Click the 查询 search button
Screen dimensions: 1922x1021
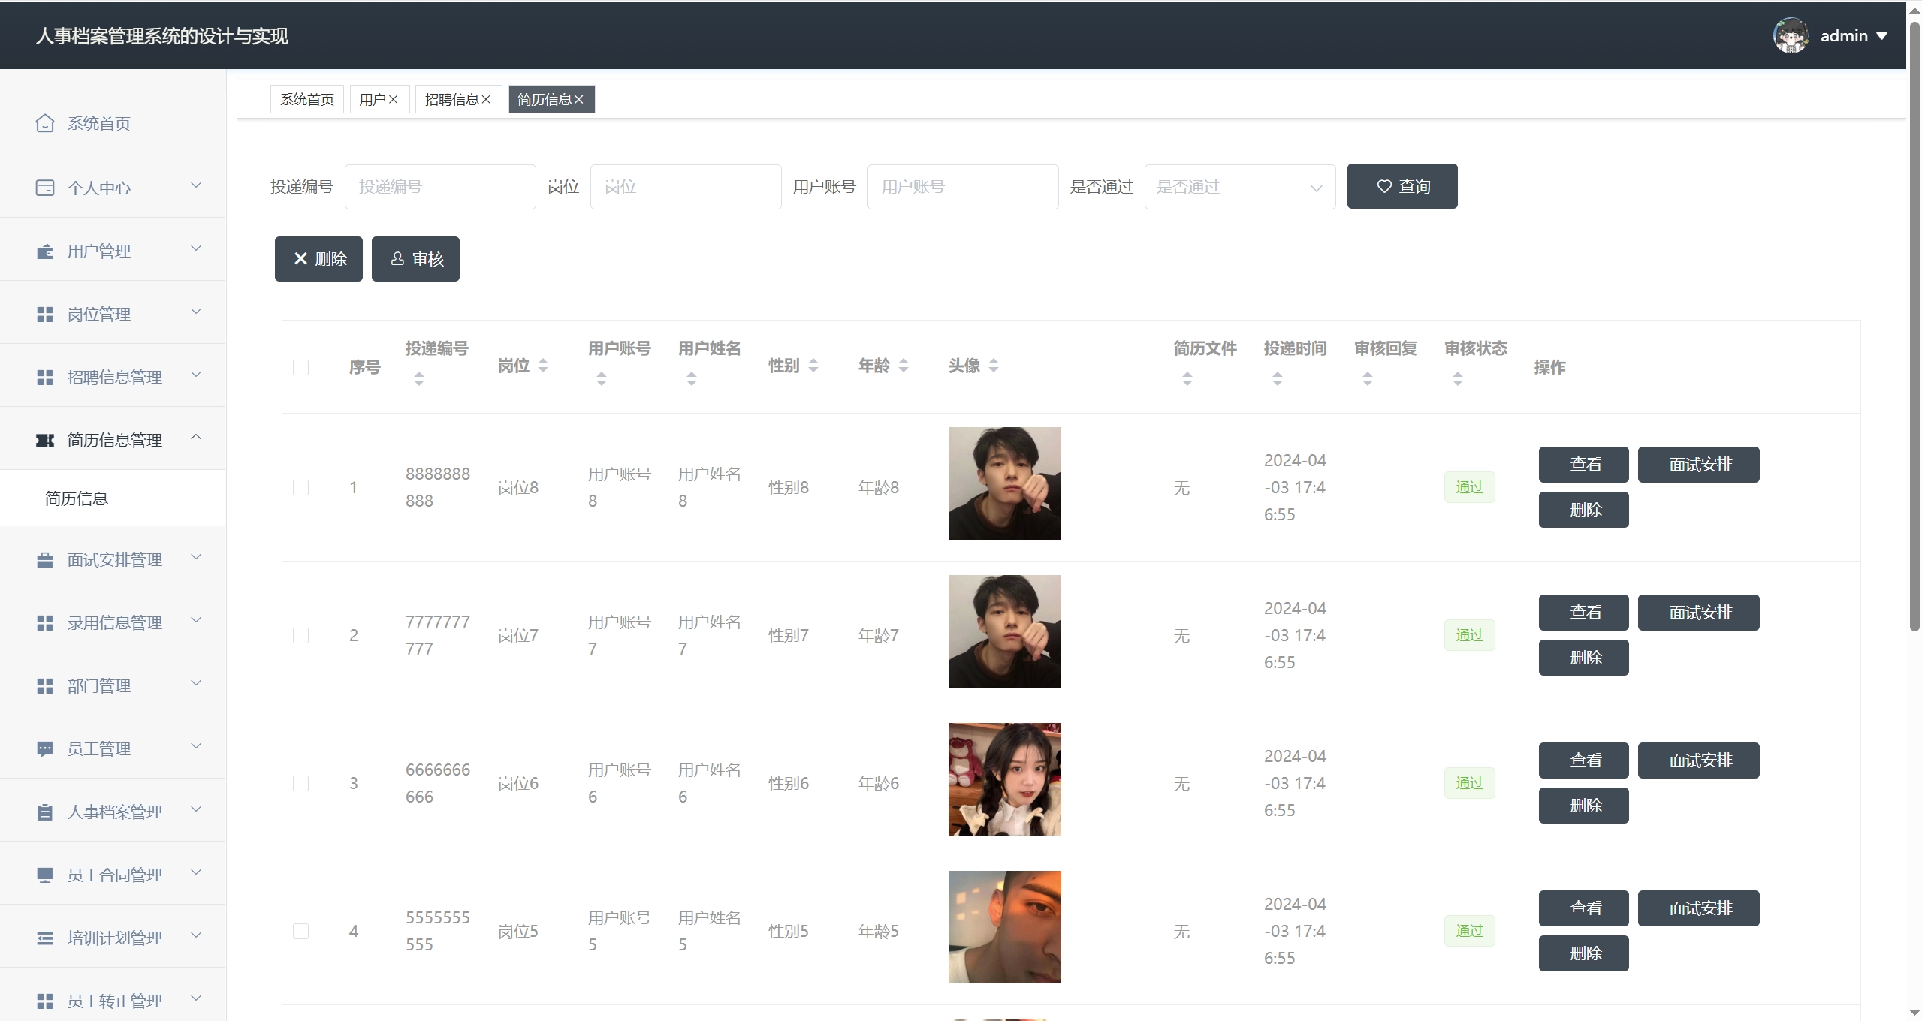[1402, 186]
